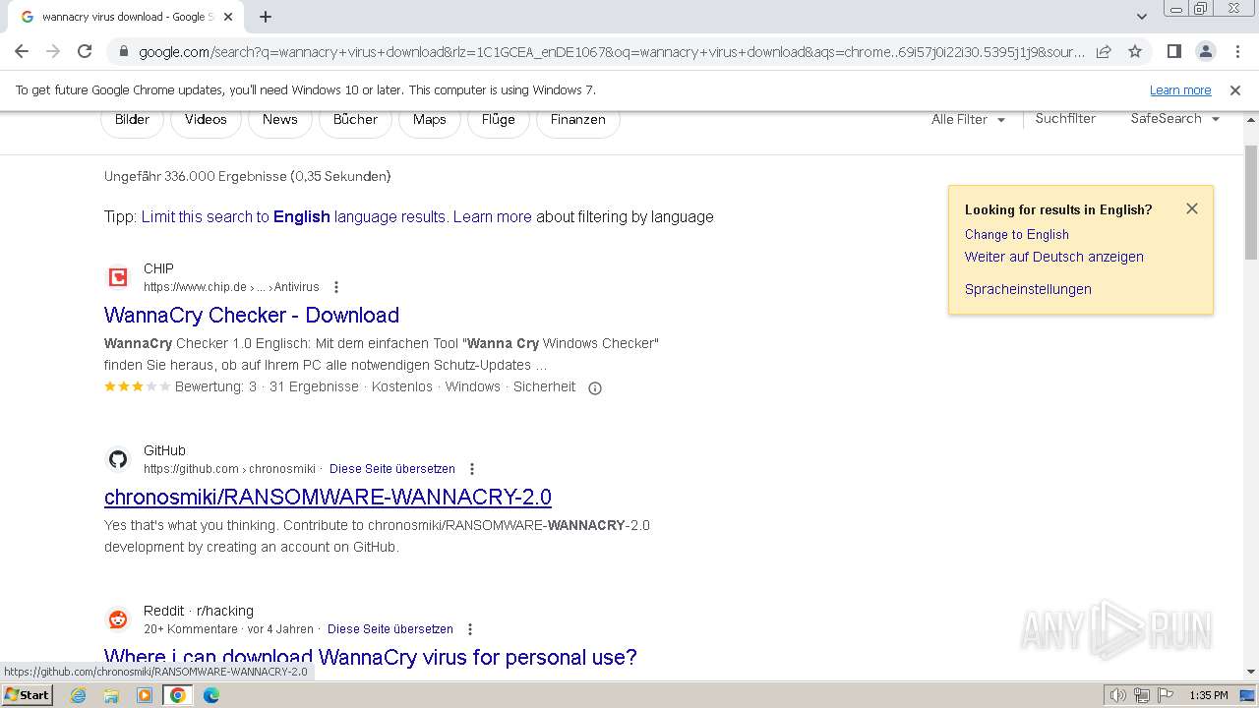Expand the SafeSearch dropdown
The width and height of the screenshot is (1259, 708).
1174,118
